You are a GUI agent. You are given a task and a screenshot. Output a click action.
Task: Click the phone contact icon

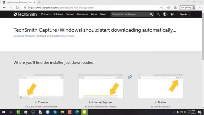point(158,14)
